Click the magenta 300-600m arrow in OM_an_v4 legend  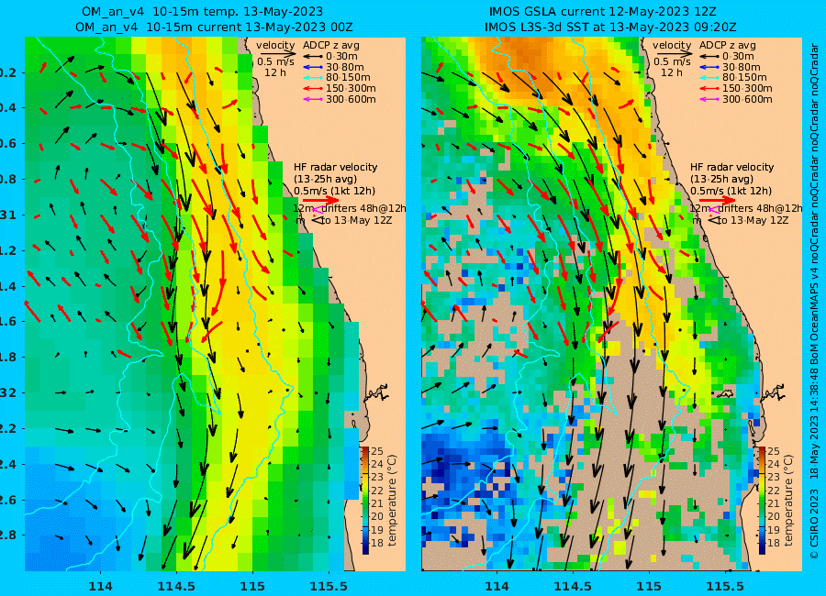[x=312, y=99]
